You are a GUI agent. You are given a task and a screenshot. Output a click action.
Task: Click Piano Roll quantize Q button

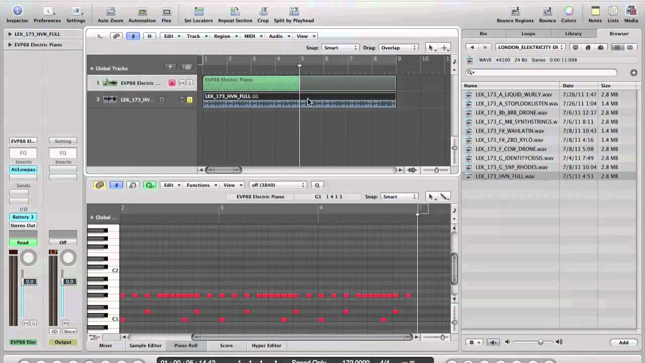coord(317,185)
